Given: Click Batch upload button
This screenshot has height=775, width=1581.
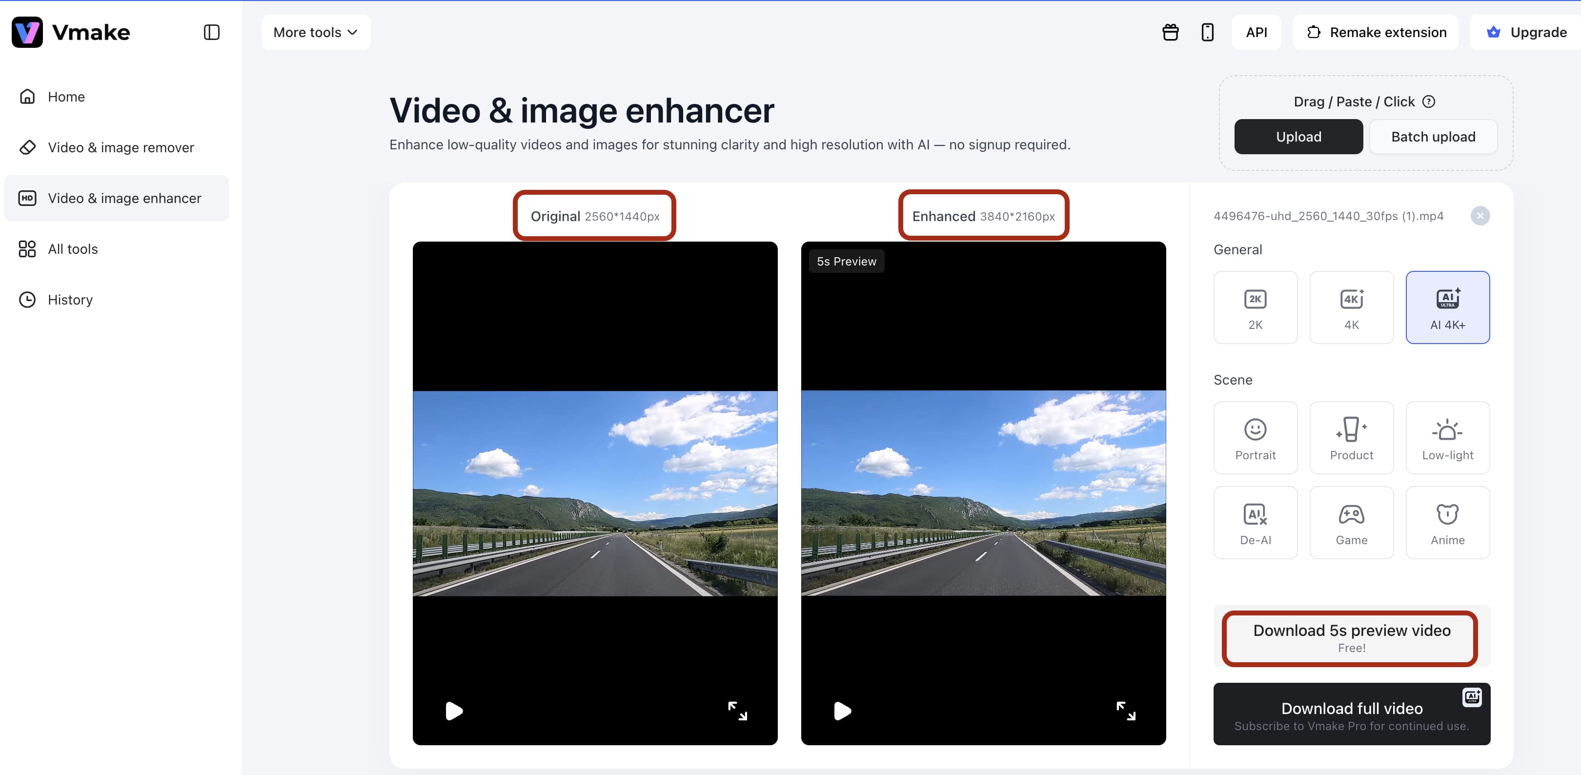Looking at the screenshot, I should click(1433, 137).
